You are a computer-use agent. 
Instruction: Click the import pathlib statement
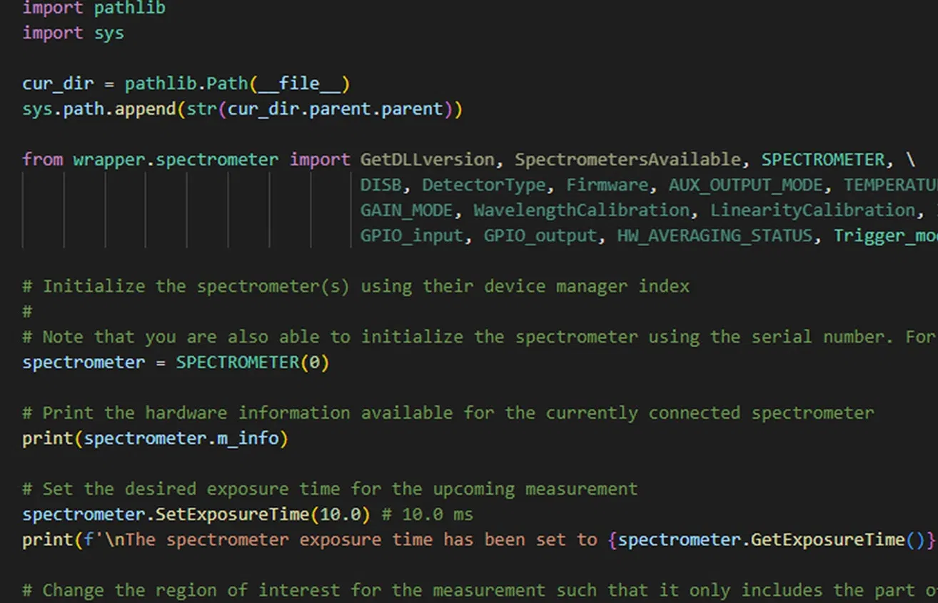tap(93, 9)
